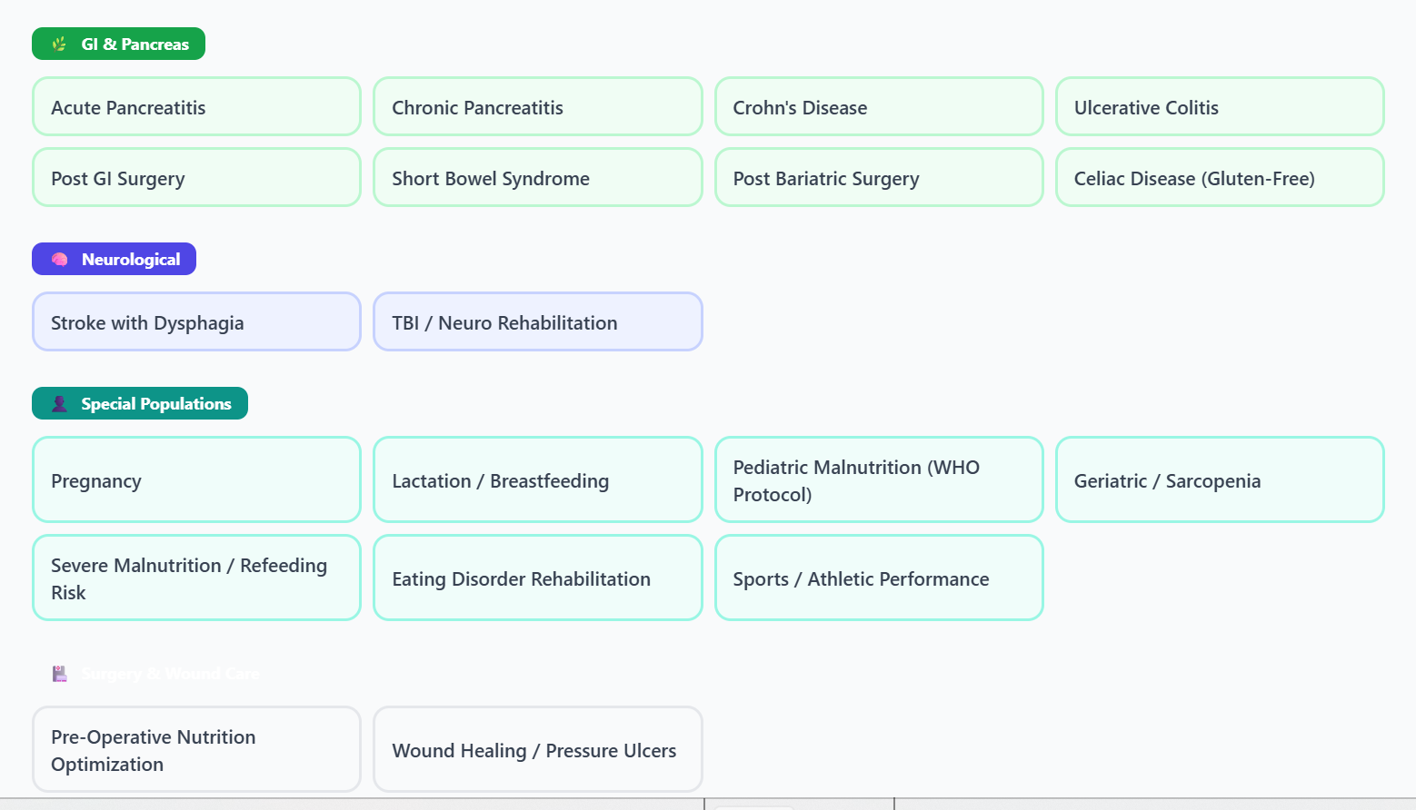Select the Pregnancy option

pyautogui.click(x=196, y=480)
